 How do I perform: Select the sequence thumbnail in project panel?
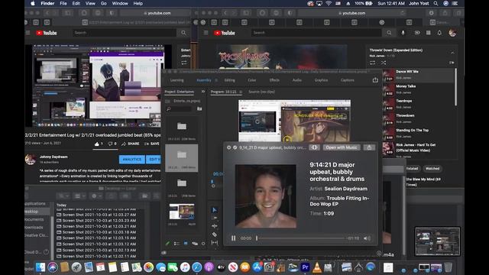[x=182, y=212]
